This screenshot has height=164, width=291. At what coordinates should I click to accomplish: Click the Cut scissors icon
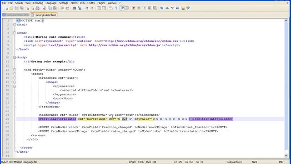(x=45, y=8)
